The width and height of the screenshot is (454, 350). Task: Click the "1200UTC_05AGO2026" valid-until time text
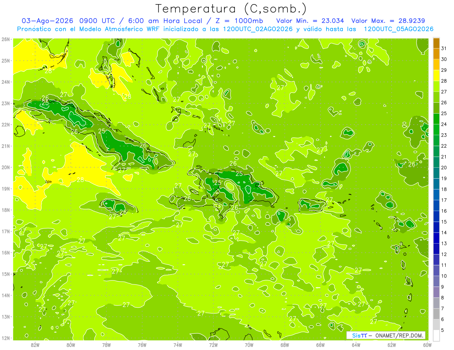[398, 29]
